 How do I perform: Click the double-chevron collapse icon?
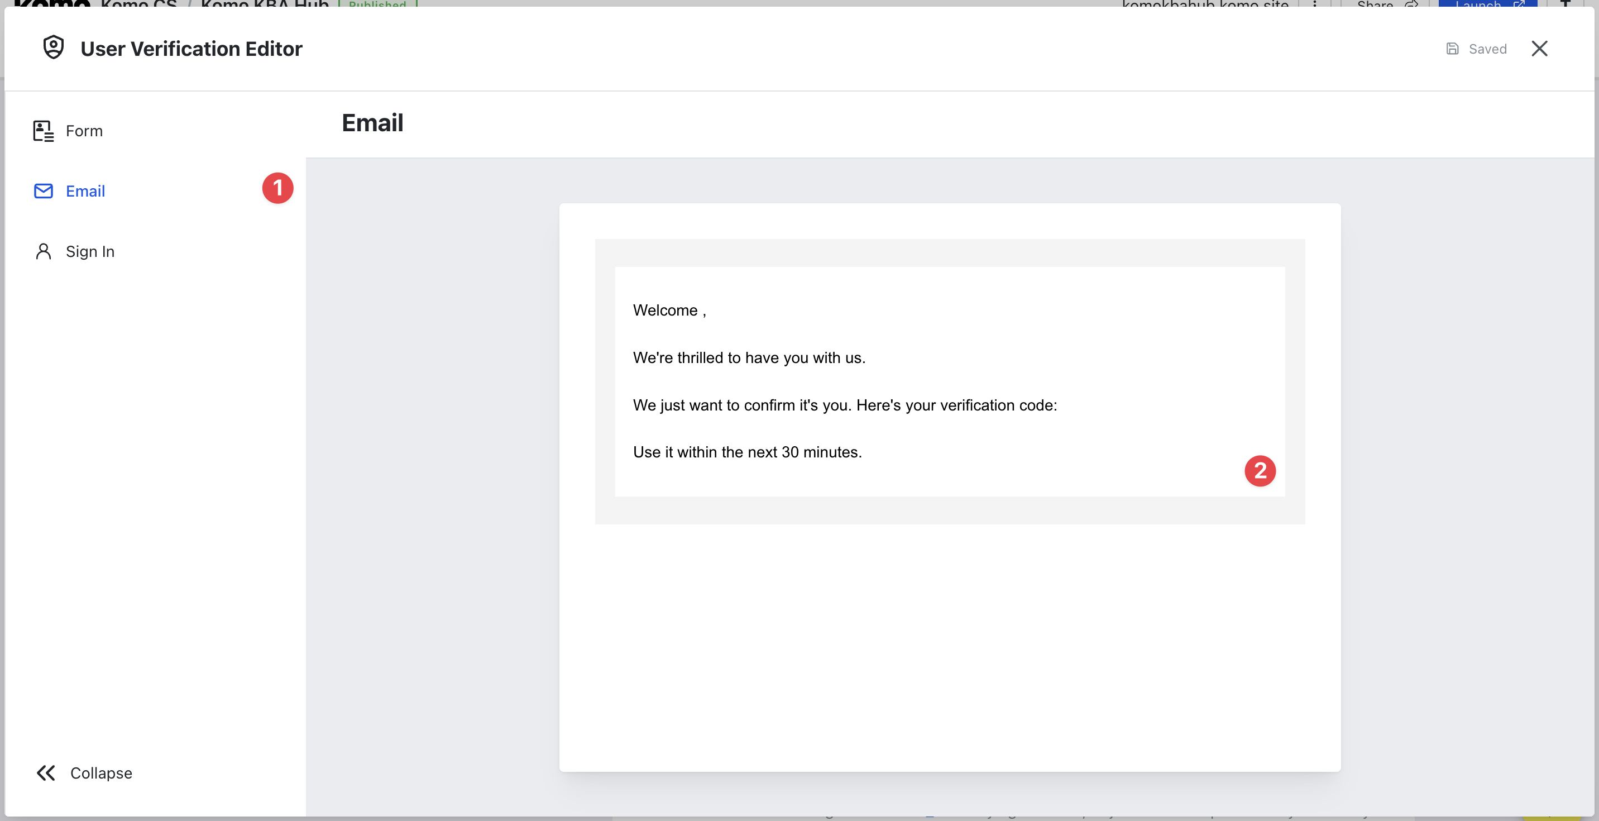coord(46,772)
